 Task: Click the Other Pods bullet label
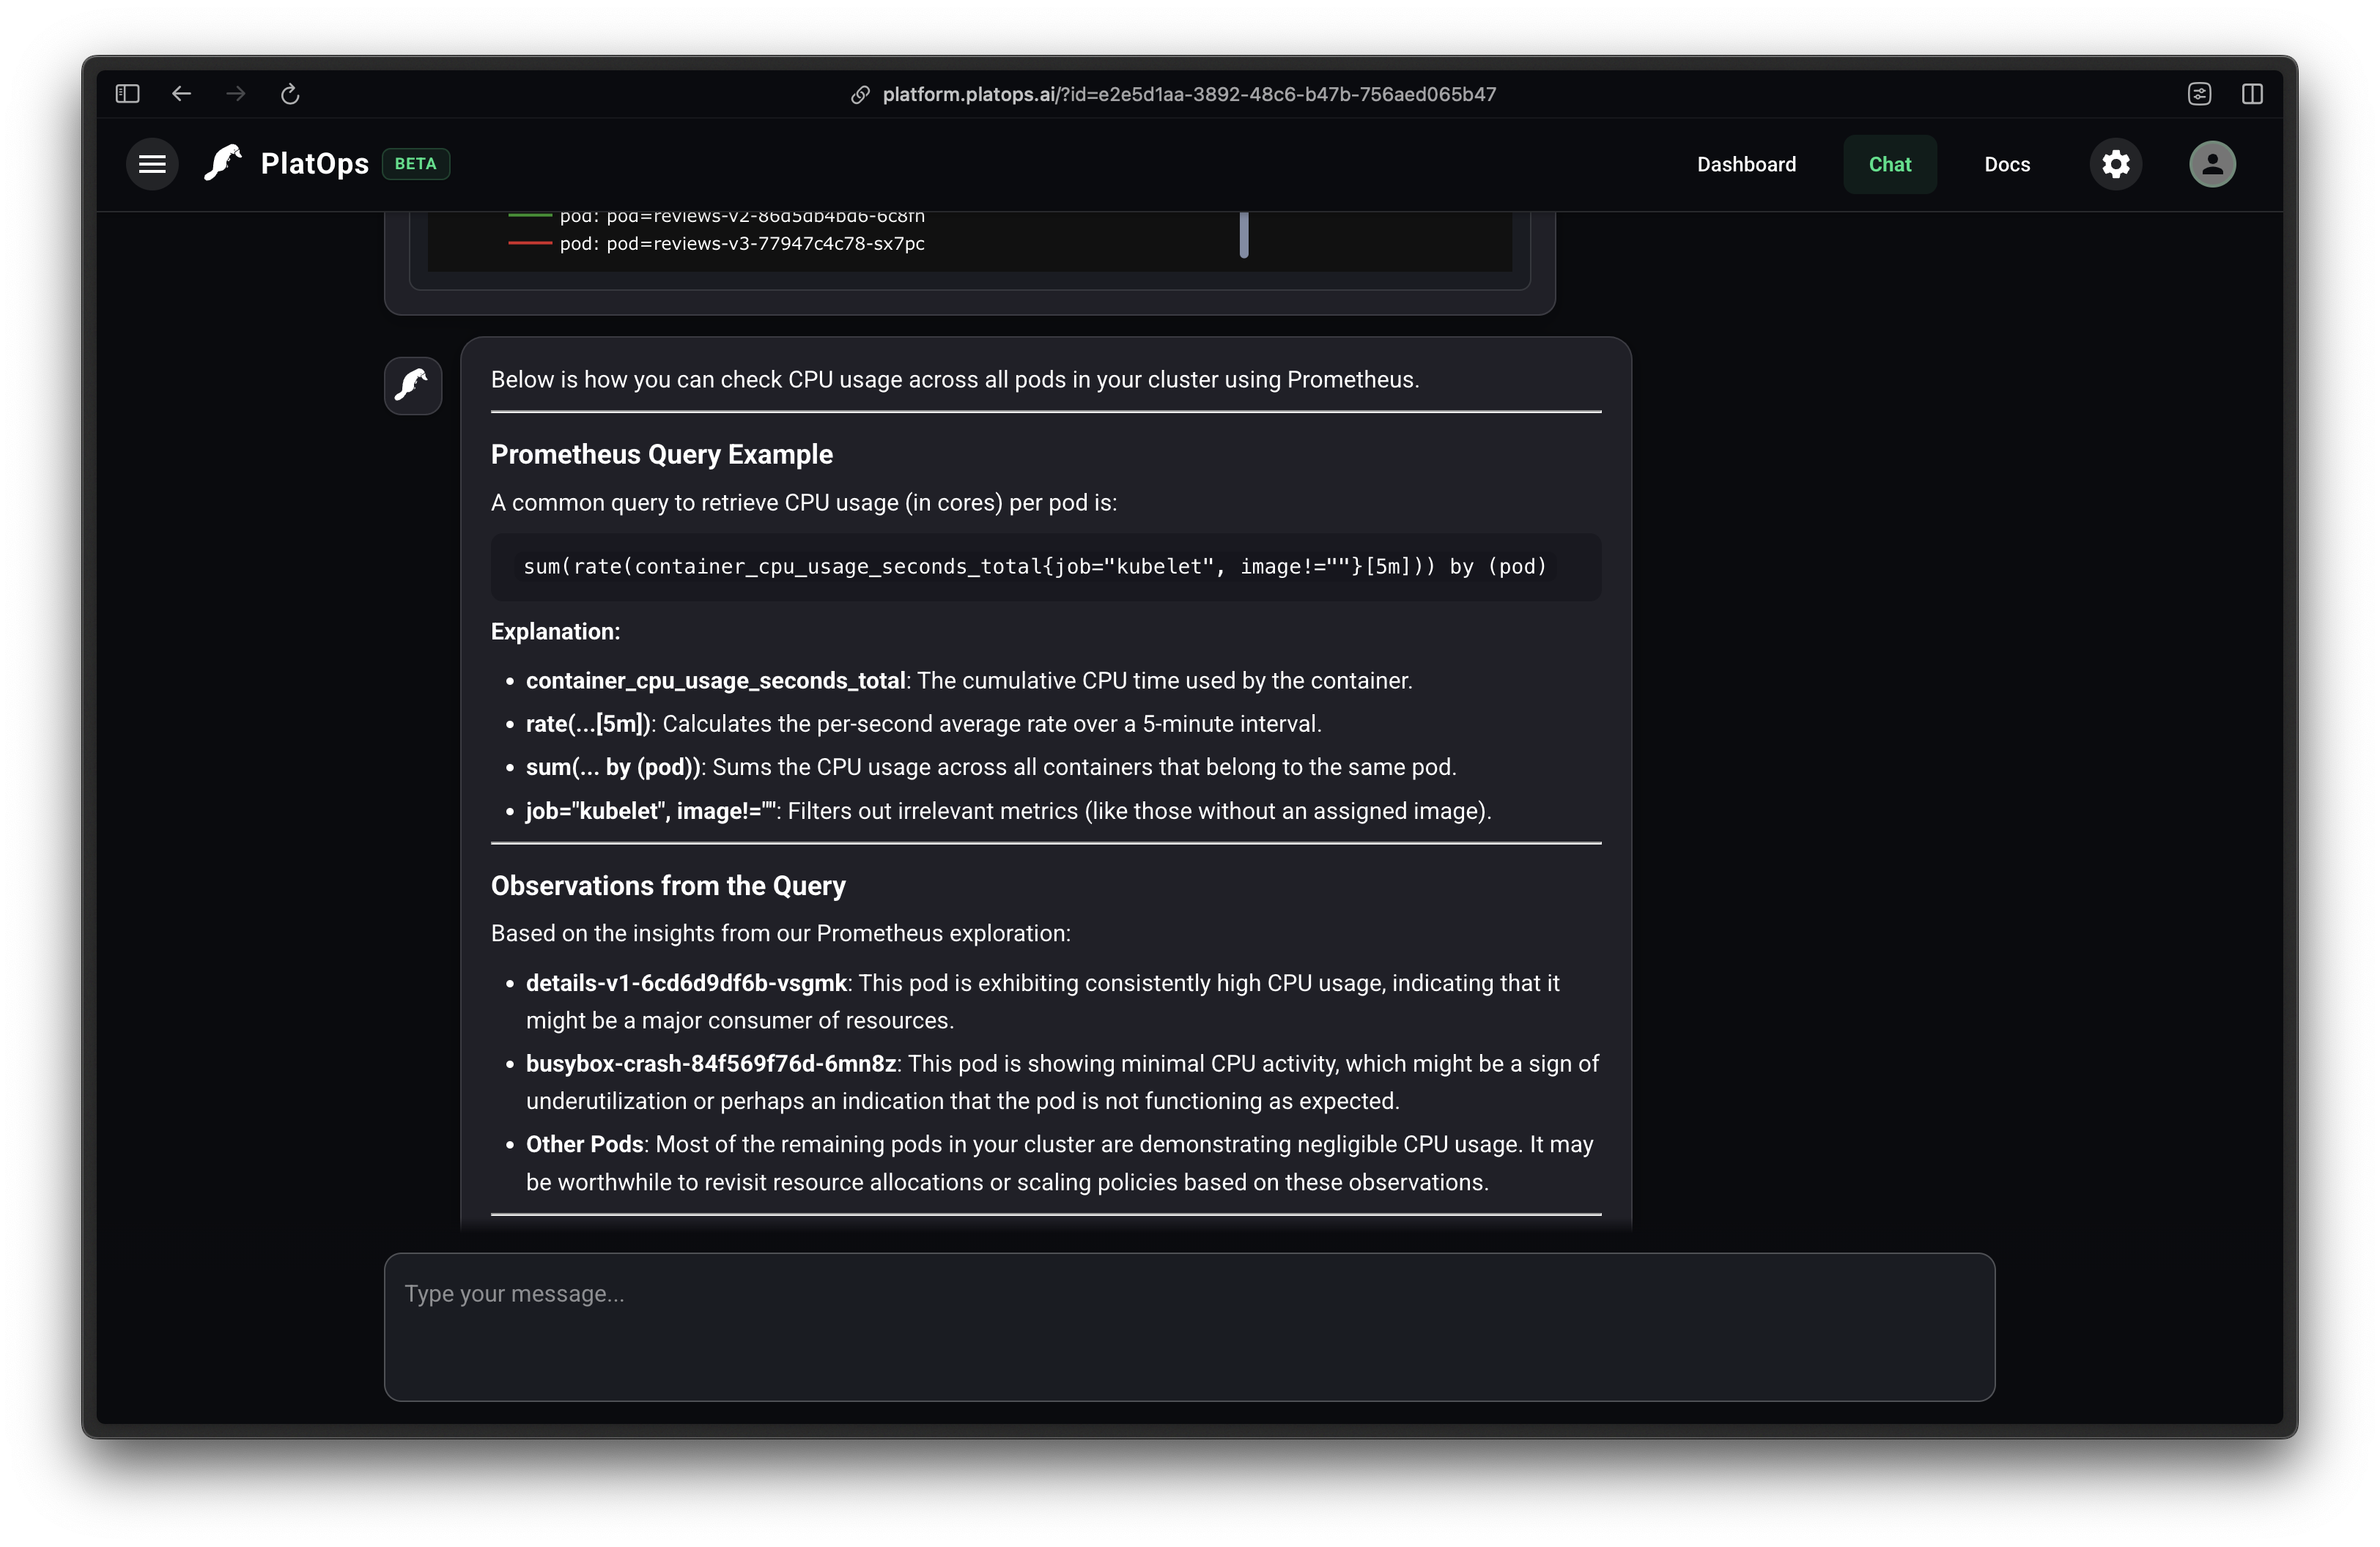[x=584, y=1146]
